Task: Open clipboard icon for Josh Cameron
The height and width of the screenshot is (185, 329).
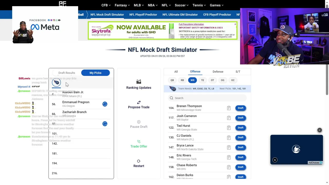Action: click(229, 118)
